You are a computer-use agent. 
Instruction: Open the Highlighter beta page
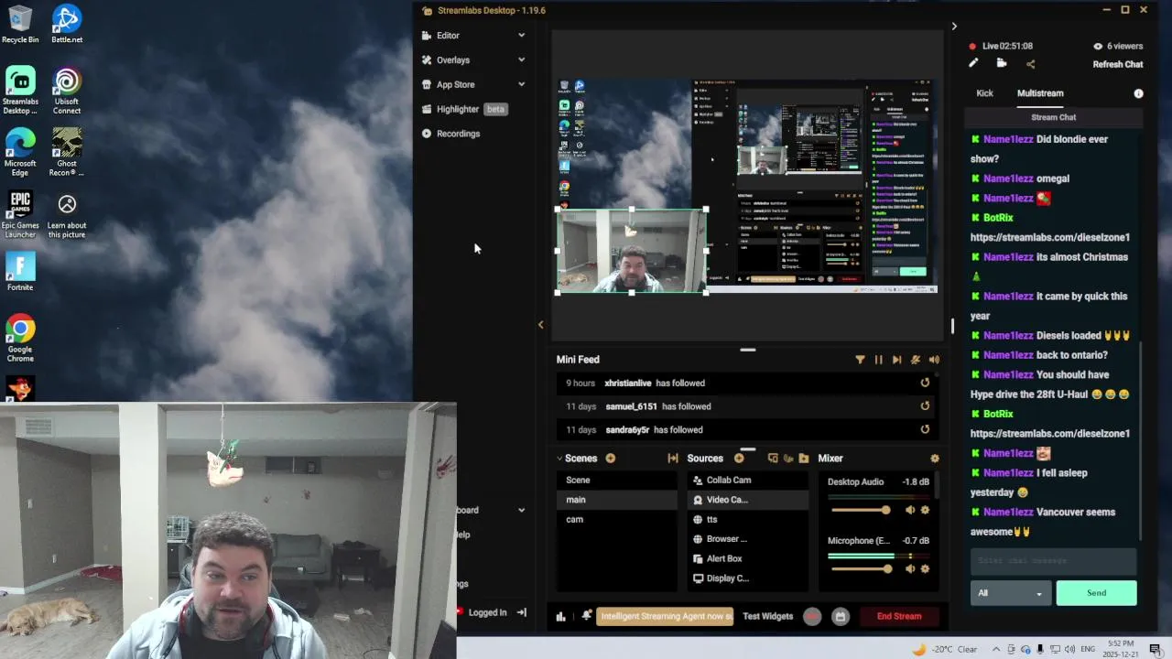(464, 109)
